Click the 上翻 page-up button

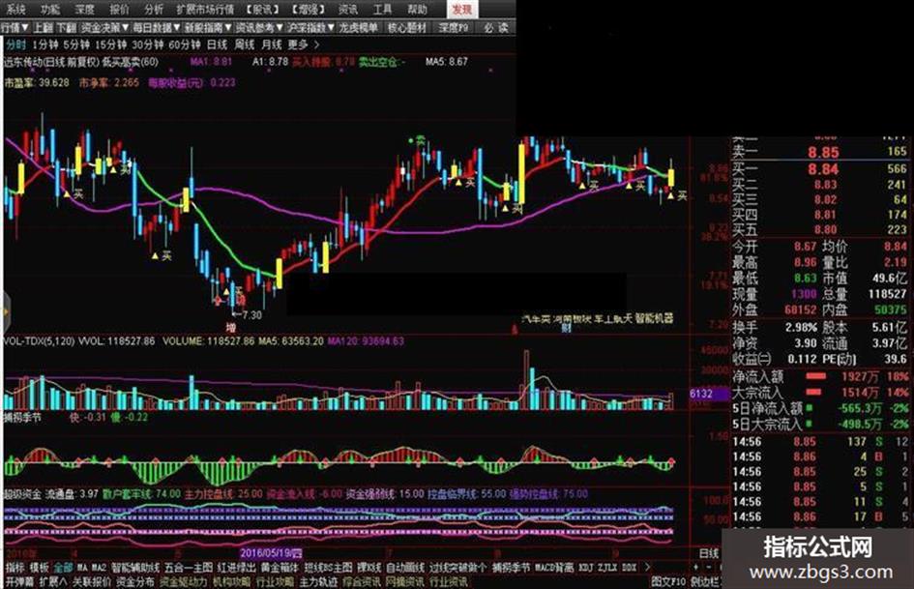(44, 27)
